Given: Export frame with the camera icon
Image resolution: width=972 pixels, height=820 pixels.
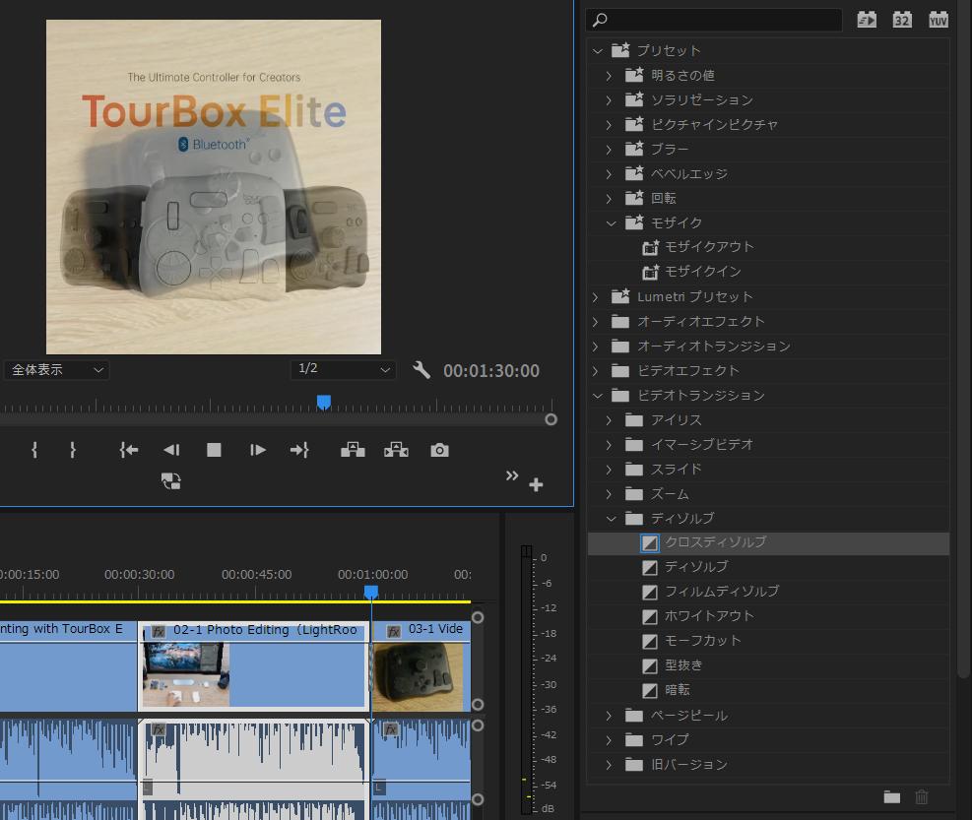Looking at the screenshot, I should [x=439, y=450].
